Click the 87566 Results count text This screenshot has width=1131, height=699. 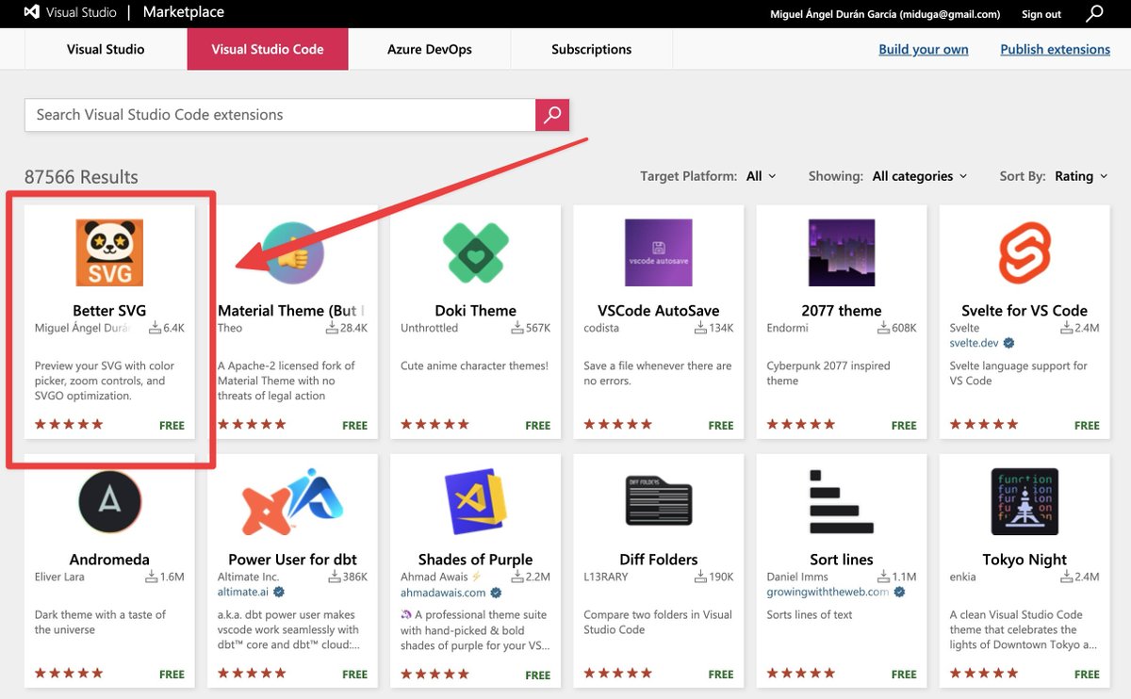click(x=81, y=176)
